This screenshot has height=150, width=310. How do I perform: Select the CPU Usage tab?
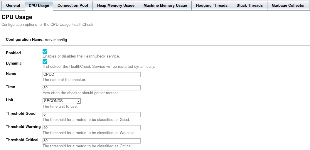coord(39,6)
